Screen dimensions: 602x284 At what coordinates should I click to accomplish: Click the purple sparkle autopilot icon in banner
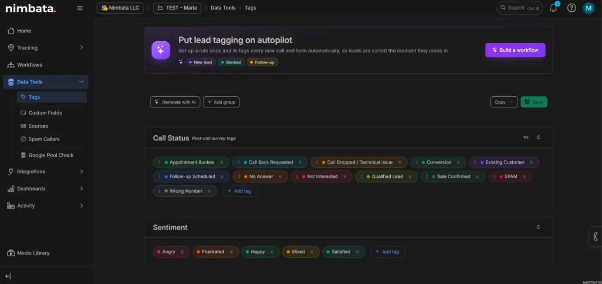click(161, 50)
